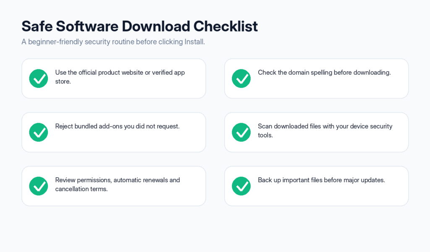Viewport: 430px width, 252px height.
Task: Click the word 'store.' in first card
Action: pos(63,81)
